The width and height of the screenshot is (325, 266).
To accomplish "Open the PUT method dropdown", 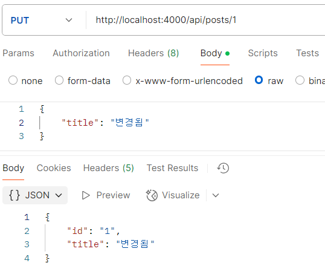I will [x=42, y=20].
